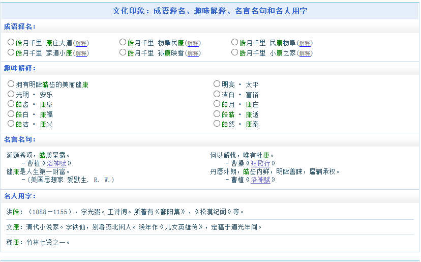Click the 解释 link next to 物阜民康

click(x=193, y=43)
